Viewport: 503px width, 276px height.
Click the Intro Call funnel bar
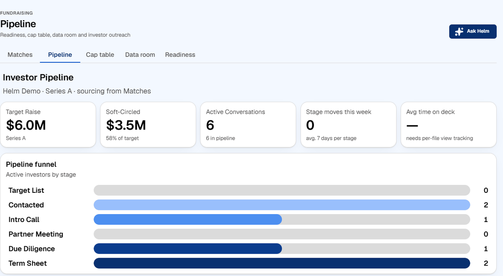pos(282,220)
